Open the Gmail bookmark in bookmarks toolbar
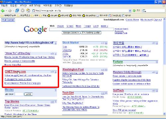Screen dimensions: 166x119 coord(126,16)
